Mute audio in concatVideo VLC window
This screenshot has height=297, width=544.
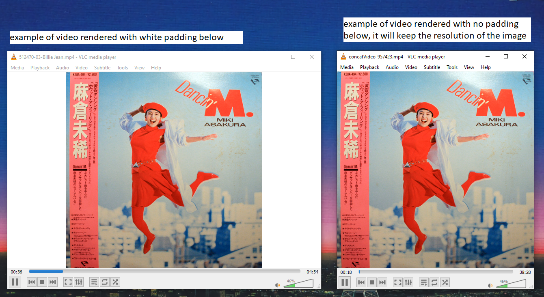click(490, 286)
